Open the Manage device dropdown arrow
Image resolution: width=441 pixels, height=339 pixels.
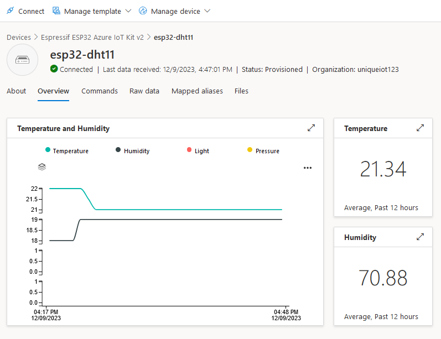207,11
